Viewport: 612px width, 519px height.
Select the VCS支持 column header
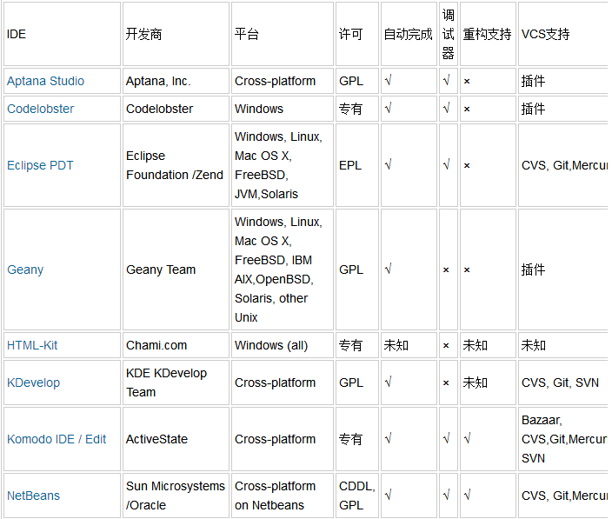click(x=545, y=34)
